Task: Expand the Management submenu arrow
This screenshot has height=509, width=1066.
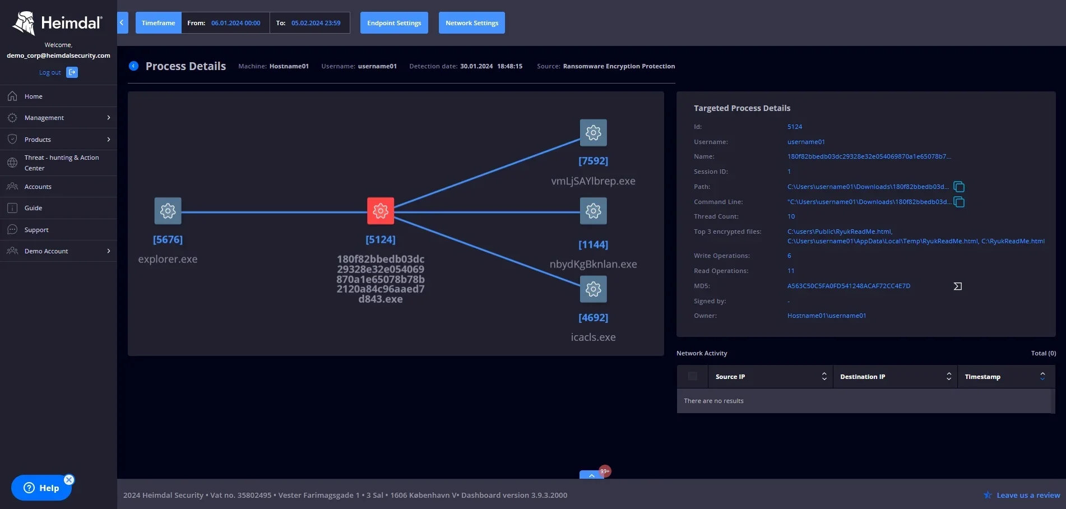Action: click(x=109, y=118)
